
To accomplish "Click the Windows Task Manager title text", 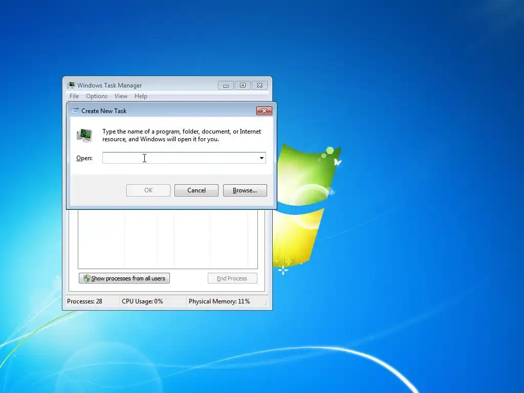I will (110, 85).
